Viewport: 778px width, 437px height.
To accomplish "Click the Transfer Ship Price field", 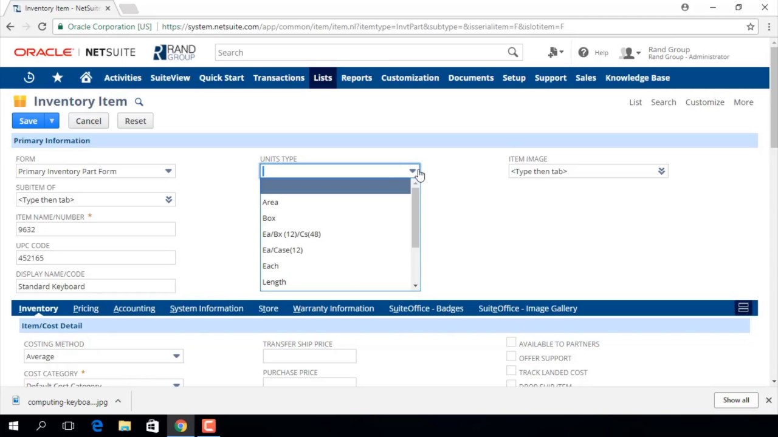I will click(x=309, y=356).
